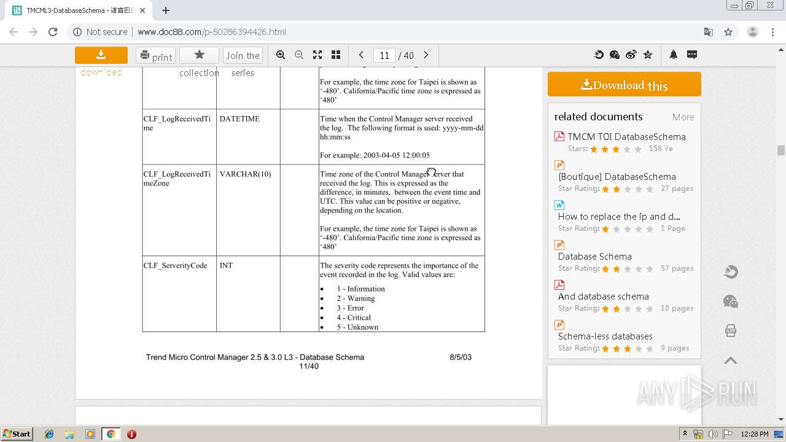The width and height of the screenshot is (786, 442).
Task: Click the page vertical scrollbar thumb
Action: coord(781,150)
